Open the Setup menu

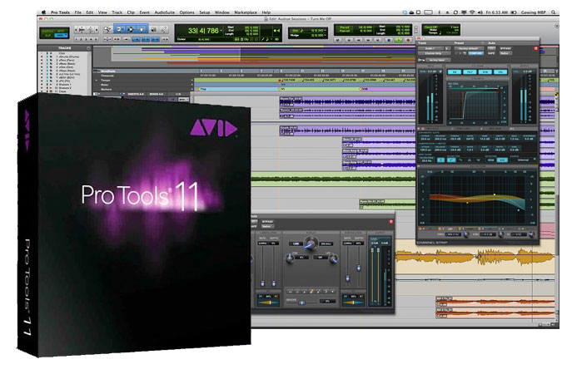coord(205,12)
